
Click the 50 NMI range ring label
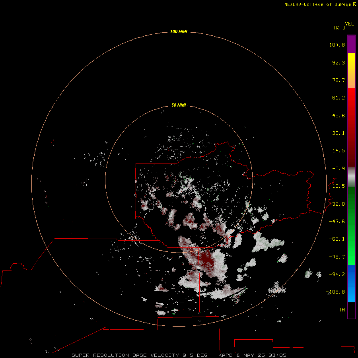pos(179,105)
